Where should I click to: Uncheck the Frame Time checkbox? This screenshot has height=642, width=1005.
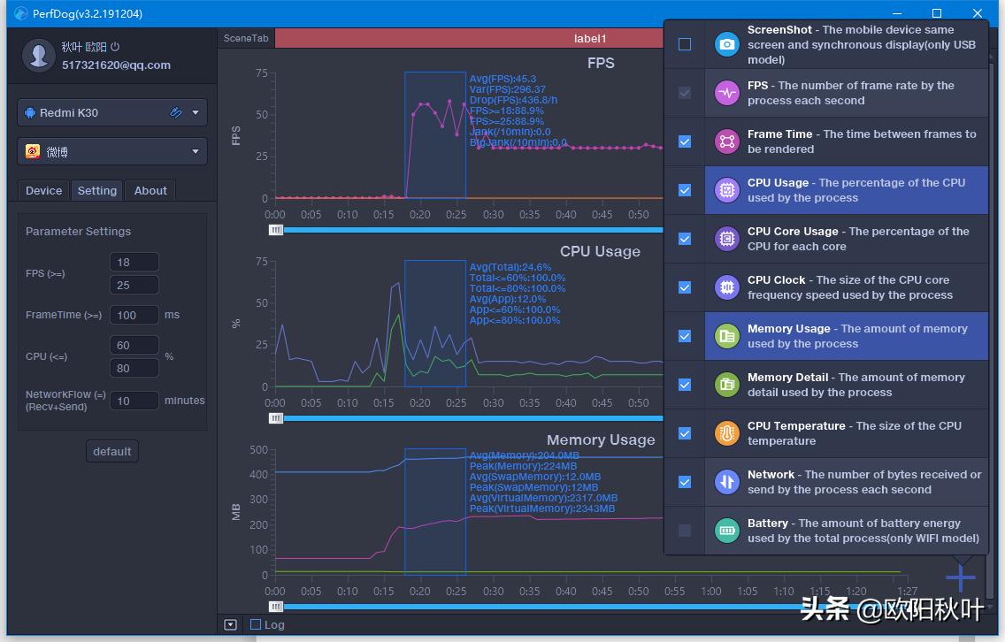pyautogui.click(x=685, y=141)
